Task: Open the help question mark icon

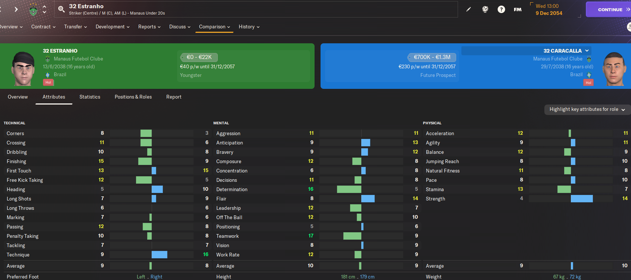Action: 501,9
